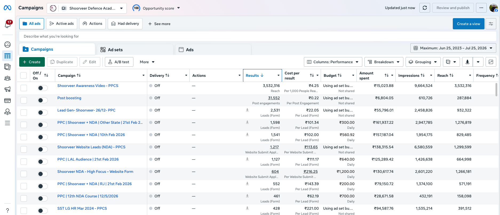The image size is (500, 215).
Task: Open All tools hamburger menu
Action: (x=7, y=123)
